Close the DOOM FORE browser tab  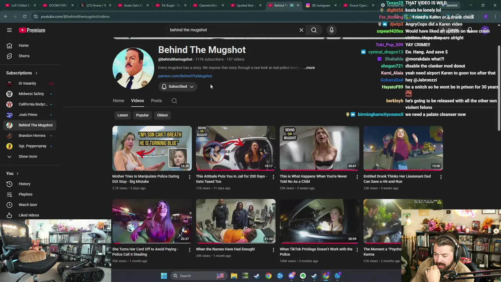click(x=72, y=5)
